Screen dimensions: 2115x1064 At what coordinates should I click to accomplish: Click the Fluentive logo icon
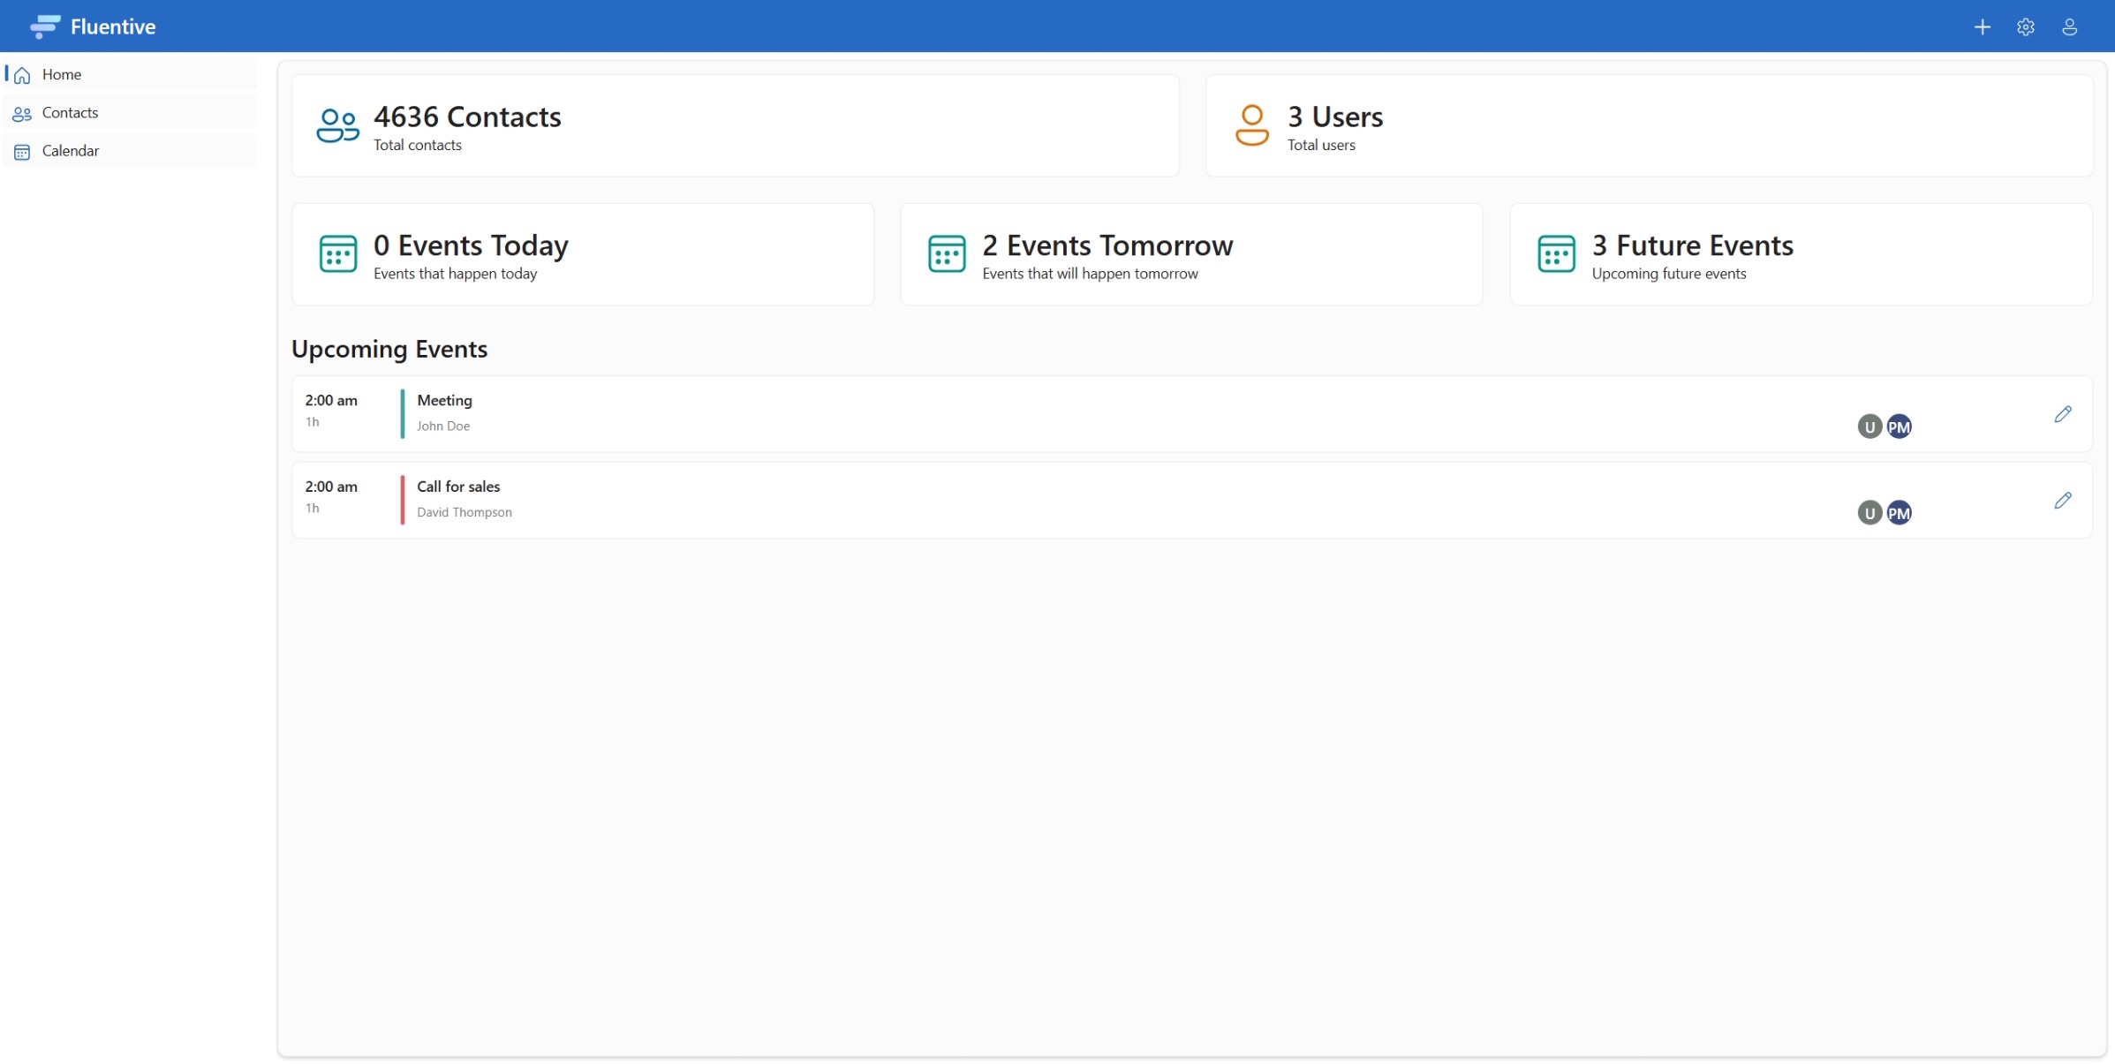pyautogui.click(x=45, y=26)
